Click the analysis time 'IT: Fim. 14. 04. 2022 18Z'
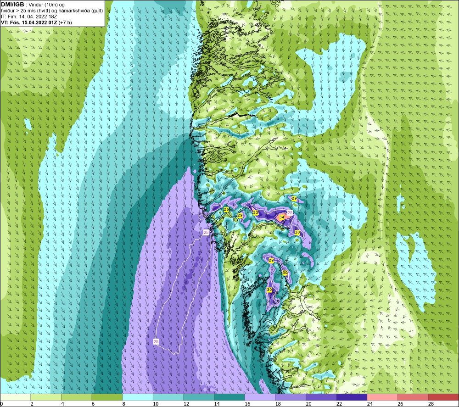 coord(29,17)
